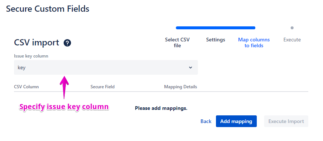Click the Add mapping button
The width and height of the screenshot is (323, 141).
click(x=236, y=121)
